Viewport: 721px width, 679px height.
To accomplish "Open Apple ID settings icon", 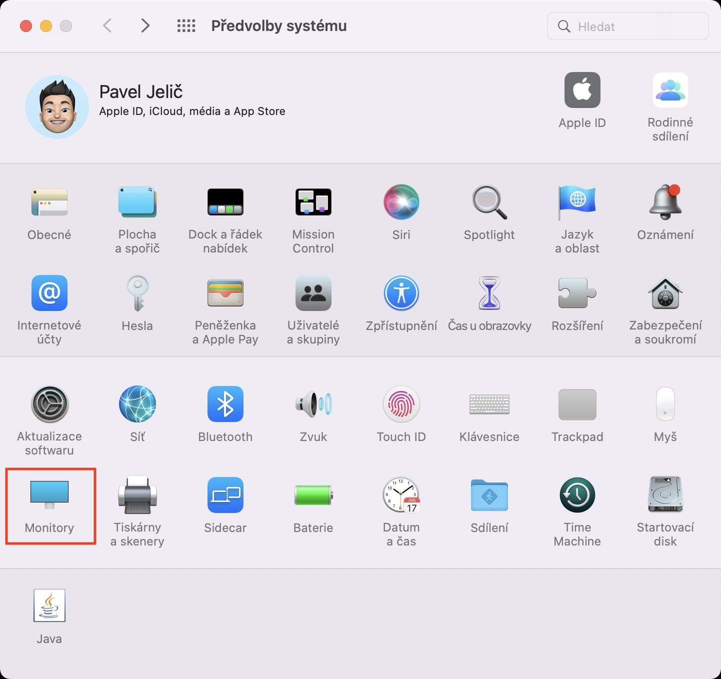I will 582,90.
